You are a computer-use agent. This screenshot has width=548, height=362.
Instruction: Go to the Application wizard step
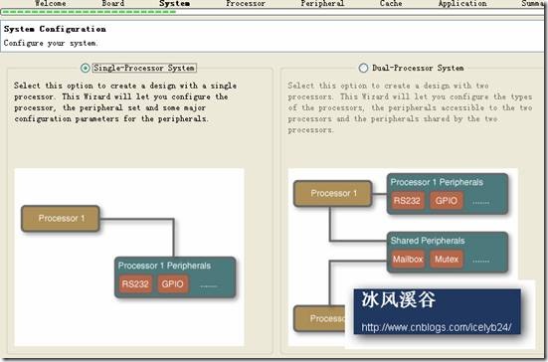tap(462, 4)
